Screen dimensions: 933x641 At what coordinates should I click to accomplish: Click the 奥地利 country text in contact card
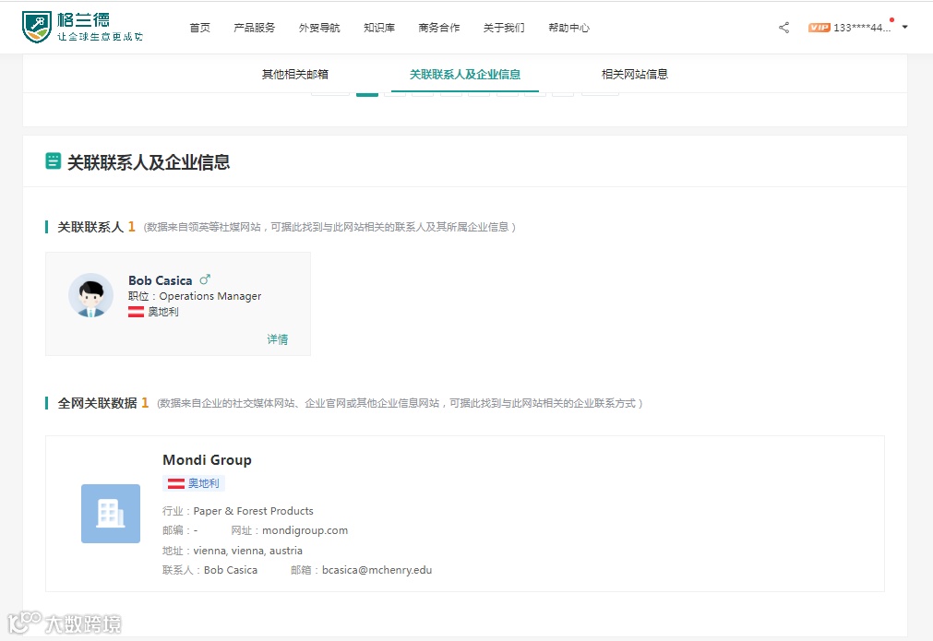[x=163, y=312]
